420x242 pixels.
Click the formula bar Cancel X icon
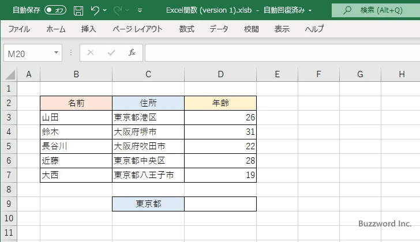pyautogui.click(x=91, y=52)
